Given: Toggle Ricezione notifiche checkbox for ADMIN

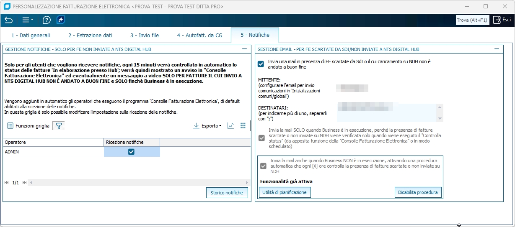Looking at the screenshot, I should pos(132,152).
